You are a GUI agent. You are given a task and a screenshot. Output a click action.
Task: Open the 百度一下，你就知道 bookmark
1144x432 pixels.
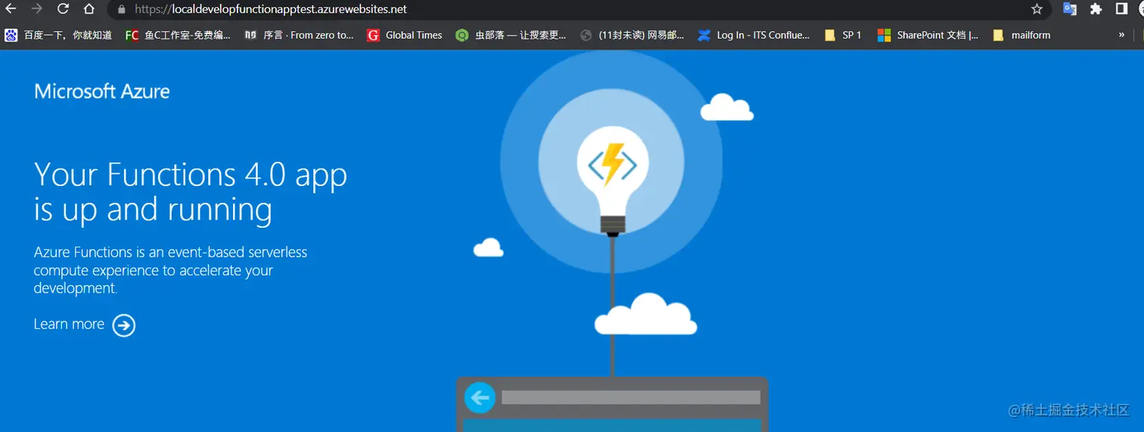point(58,35)
